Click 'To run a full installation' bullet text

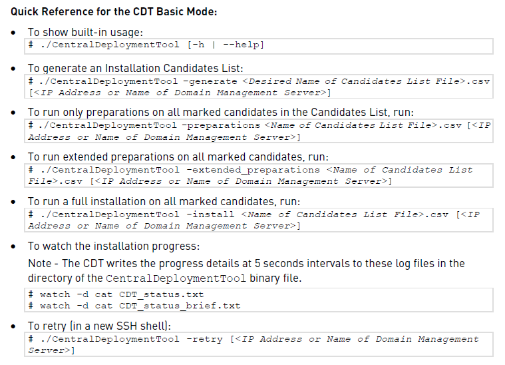click(x=164, y=202)
